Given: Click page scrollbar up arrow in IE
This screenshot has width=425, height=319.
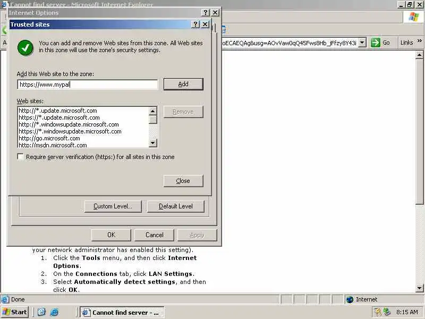Looking at the screenshot, I should [419, 55].
